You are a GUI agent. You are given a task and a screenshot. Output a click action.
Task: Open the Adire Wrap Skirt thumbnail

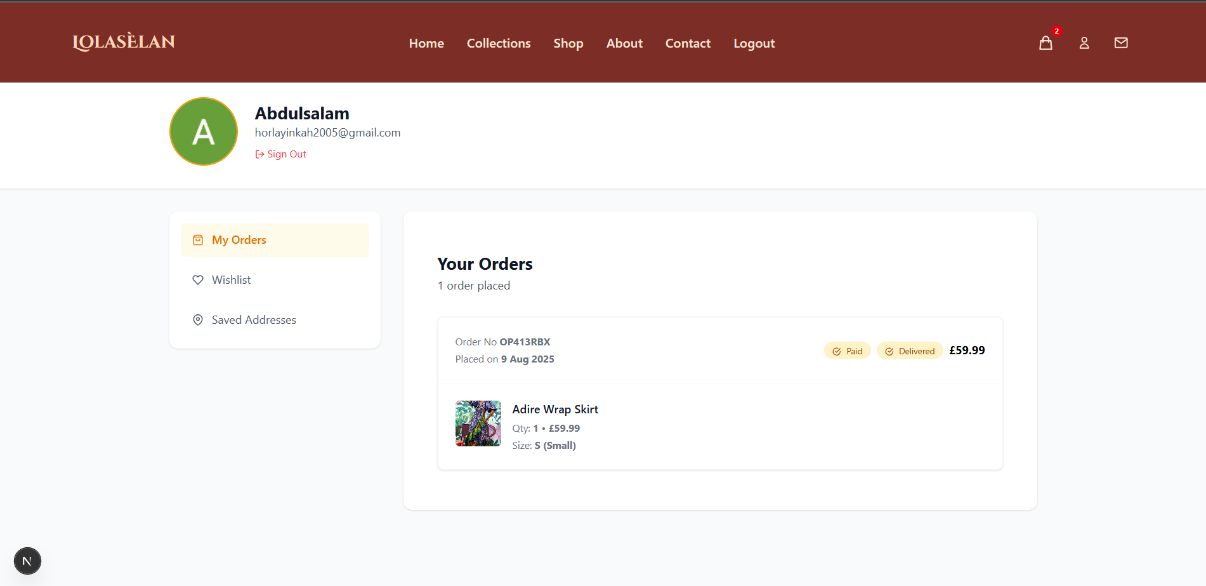(x=478, y=423)
